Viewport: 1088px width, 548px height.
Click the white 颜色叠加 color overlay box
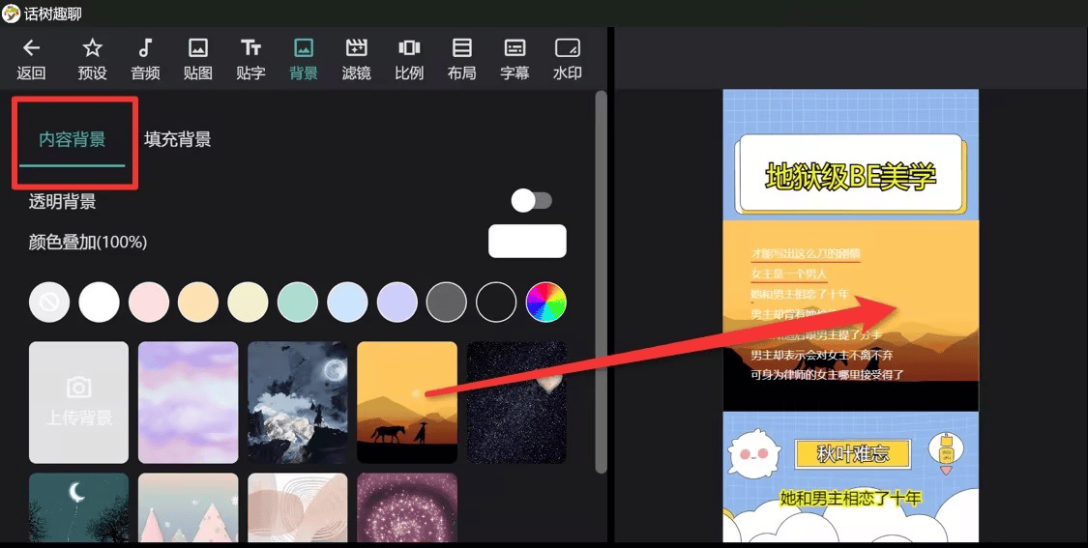[x=527, y=241]
